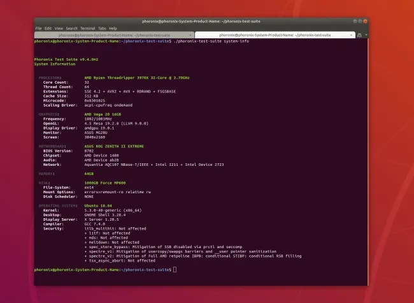414x303 pixels.
Task: Click the 'spec_store_bypass' mitigation line
Action: [163, 247]
